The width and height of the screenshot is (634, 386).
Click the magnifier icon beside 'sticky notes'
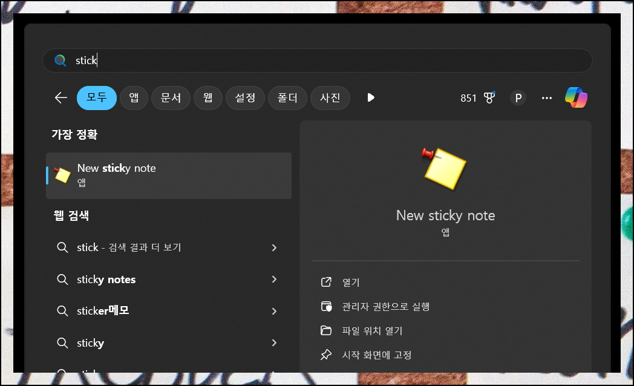(x=62, y=280)
